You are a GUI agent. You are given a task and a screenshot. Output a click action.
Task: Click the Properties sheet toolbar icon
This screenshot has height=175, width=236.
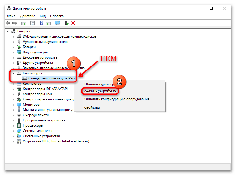click(x=33, y=23)
